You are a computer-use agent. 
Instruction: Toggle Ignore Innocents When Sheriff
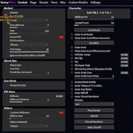(x=7, y=56)
